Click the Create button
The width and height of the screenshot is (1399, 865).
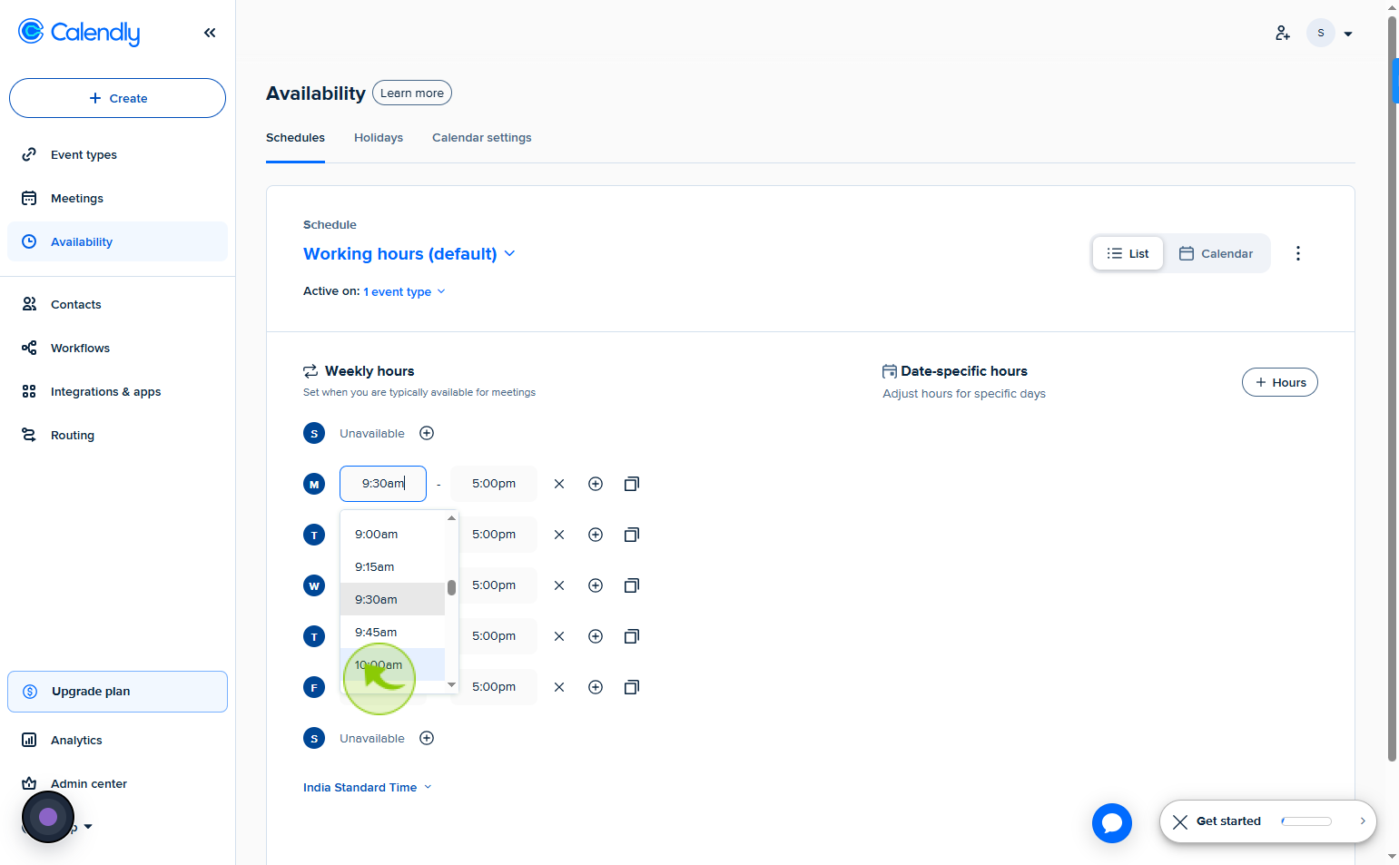coord(117,98)
